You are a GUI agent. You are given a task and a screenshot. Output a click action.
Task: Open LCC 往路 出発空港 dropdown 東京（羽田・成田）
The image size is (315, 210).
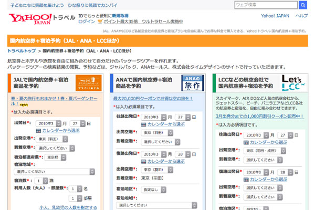click(265, 151)
